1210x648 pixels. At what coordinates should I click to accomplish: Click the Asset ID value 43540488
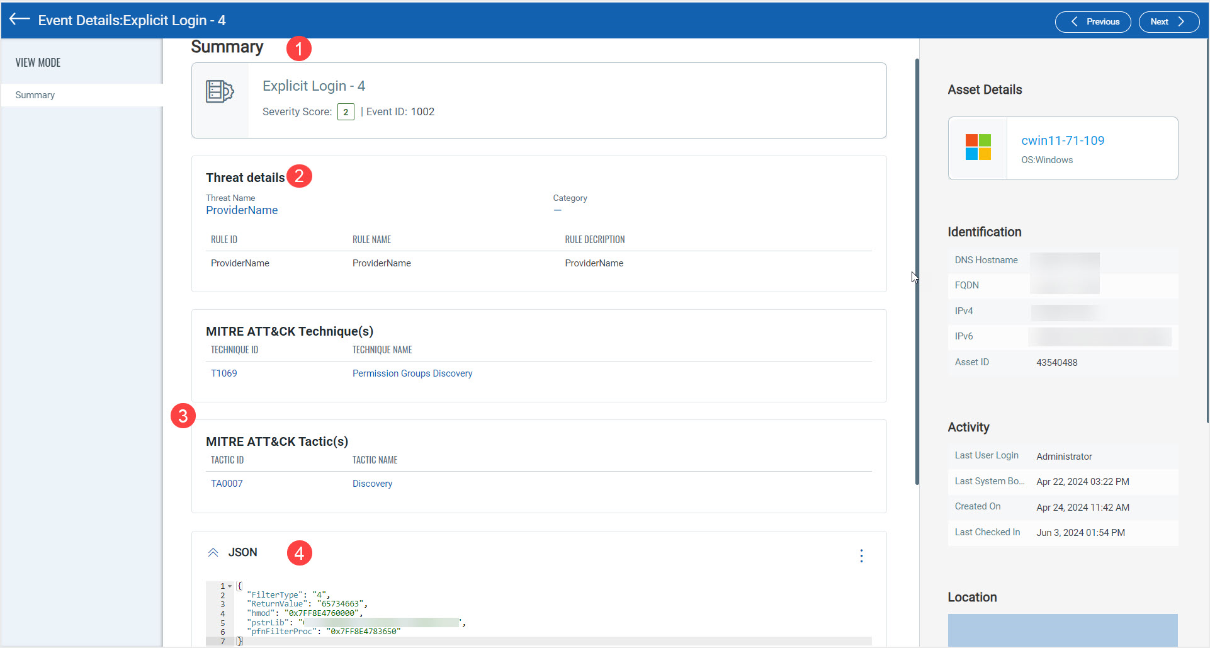pos(1057,363)
